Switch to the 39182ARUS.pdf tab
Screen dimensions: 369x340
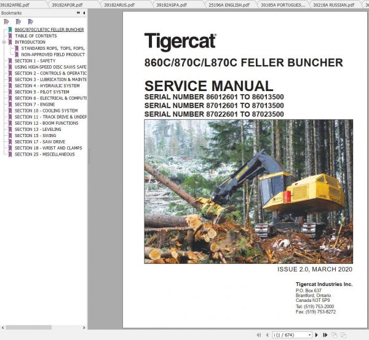click(119, 5)
